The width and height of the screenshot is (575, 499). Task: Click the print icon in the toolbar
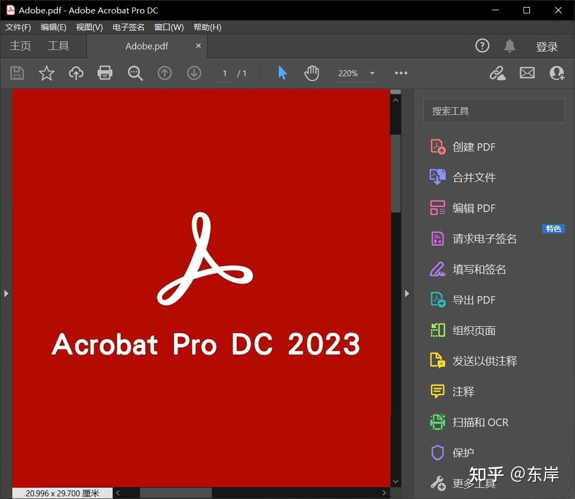tap(105, 73)
